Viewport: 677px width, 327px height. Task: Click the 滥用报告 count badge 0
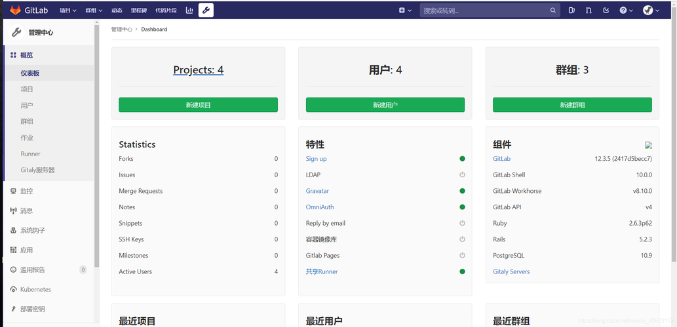83,270
